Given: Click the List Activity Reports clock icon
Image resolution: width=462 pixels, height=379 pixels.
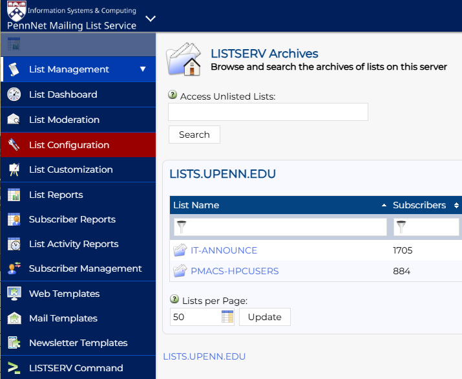Looking at the screenshot, I should pyautogui.click(x=14, y=244).
